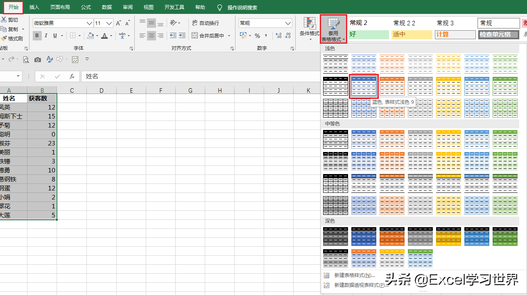Select Blue table style light 9 thumbnail

364,86
